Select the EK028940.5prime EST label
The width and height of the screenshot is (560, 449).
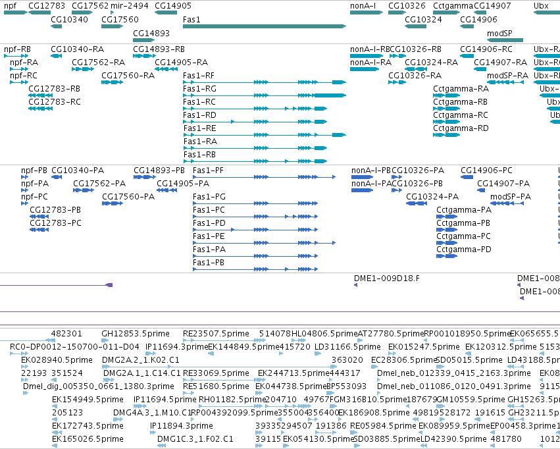tap(57, 360)
